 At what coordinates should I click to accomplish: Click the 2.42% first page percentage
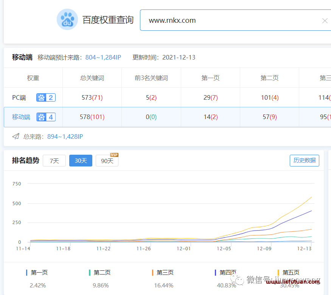click(x=38, y=286)
